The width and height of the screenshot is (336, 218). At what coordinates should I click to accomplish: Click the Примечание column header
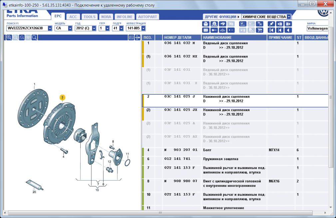pos(280,38)
